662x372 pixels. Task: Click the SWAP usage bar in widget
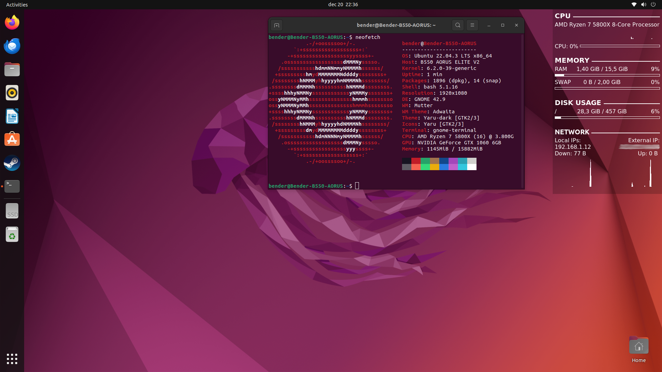coord(607,88)
